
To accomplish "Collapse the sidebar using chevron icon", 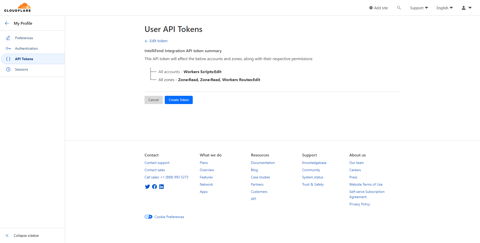I will click(7, 236).
